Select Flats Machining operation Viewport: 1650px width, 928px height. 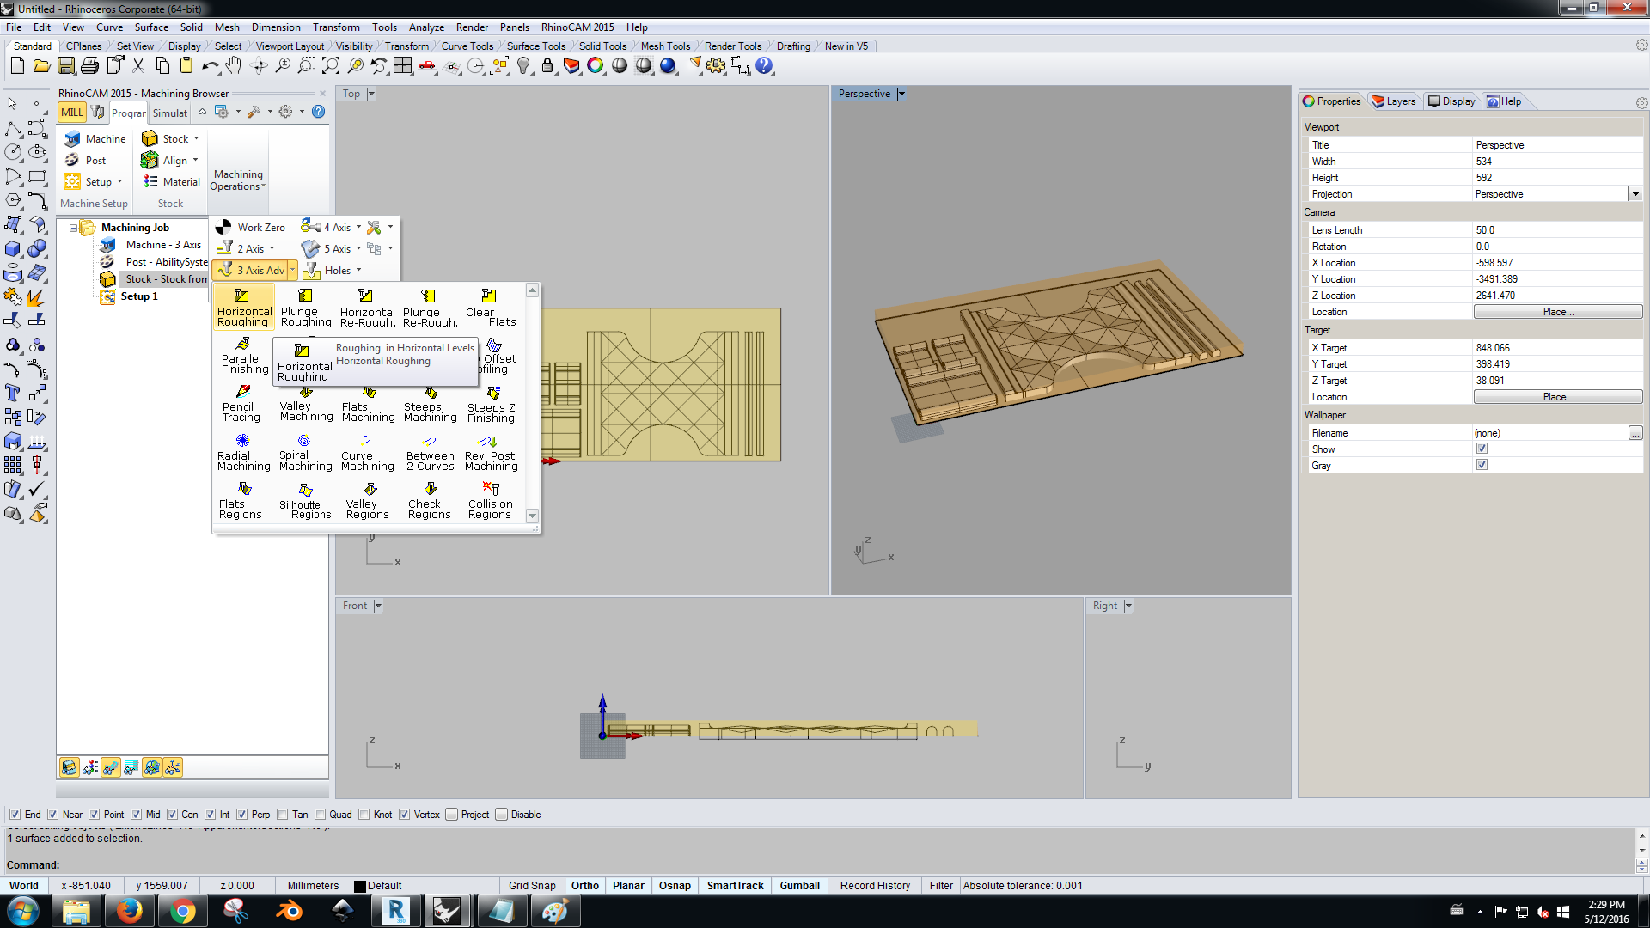tap(368, 404)
